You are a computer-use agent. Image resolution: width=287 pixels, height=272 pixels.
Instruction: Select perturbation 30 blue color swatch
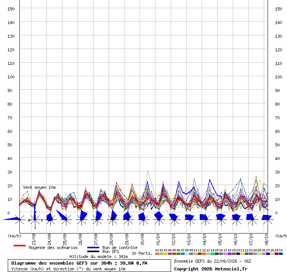click(x=280, y=254)
